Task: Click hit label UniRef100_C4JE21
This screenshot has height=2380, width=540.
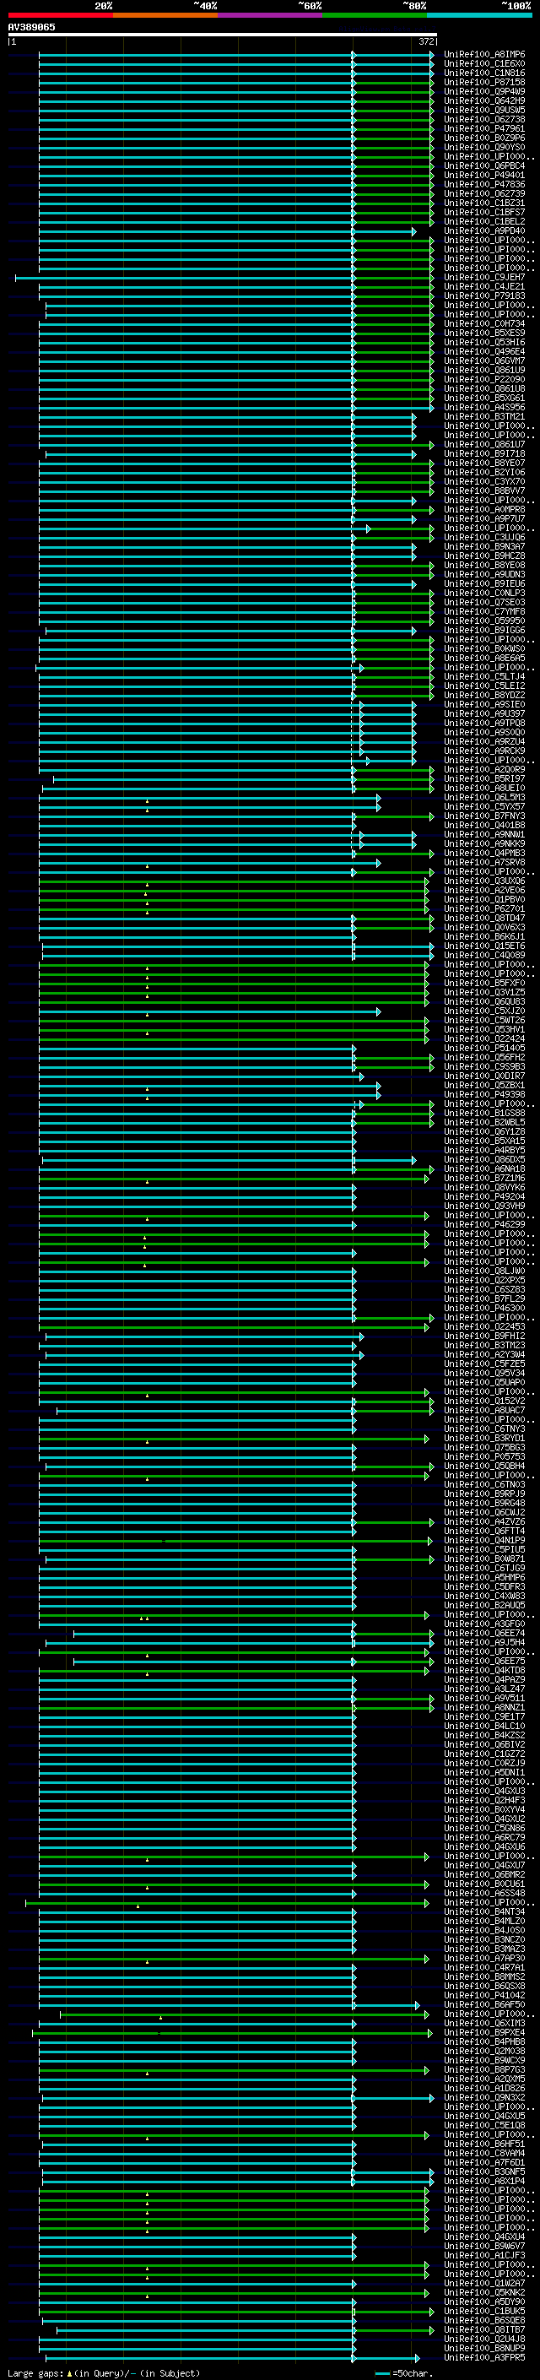Action: pos(483,286)
